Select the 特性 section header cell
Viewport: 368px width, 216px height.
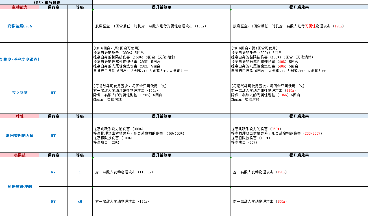point(20,116)
